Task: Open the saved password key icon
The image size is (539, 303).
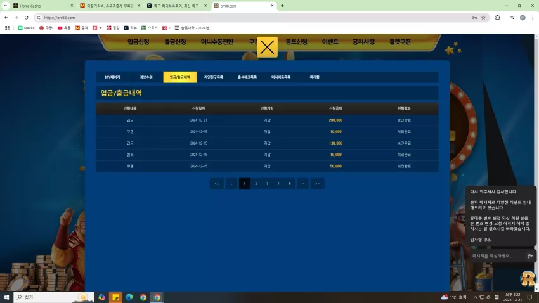Action: 474,18
